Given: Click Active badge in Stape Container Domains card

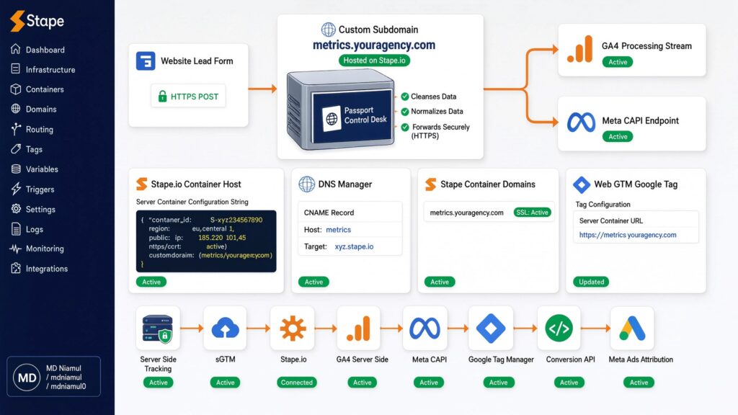Looking at the screenshot, I should (440, 282).
